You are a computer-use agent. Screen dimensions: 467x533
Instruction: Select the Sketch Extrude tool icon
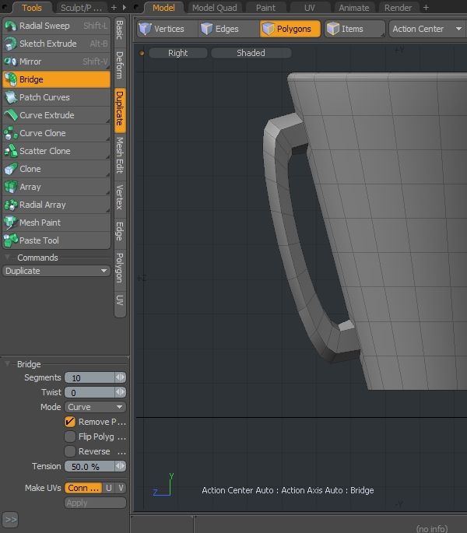[x=11, y=44]
